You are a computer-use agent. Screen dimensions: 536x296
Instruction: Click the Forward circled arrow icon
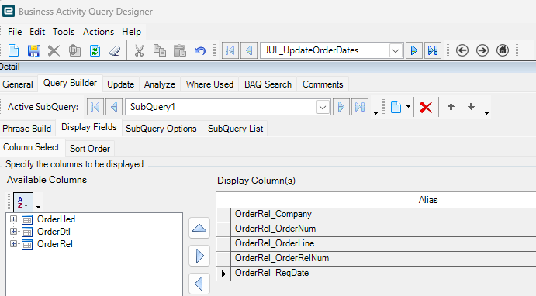point(482,50)
